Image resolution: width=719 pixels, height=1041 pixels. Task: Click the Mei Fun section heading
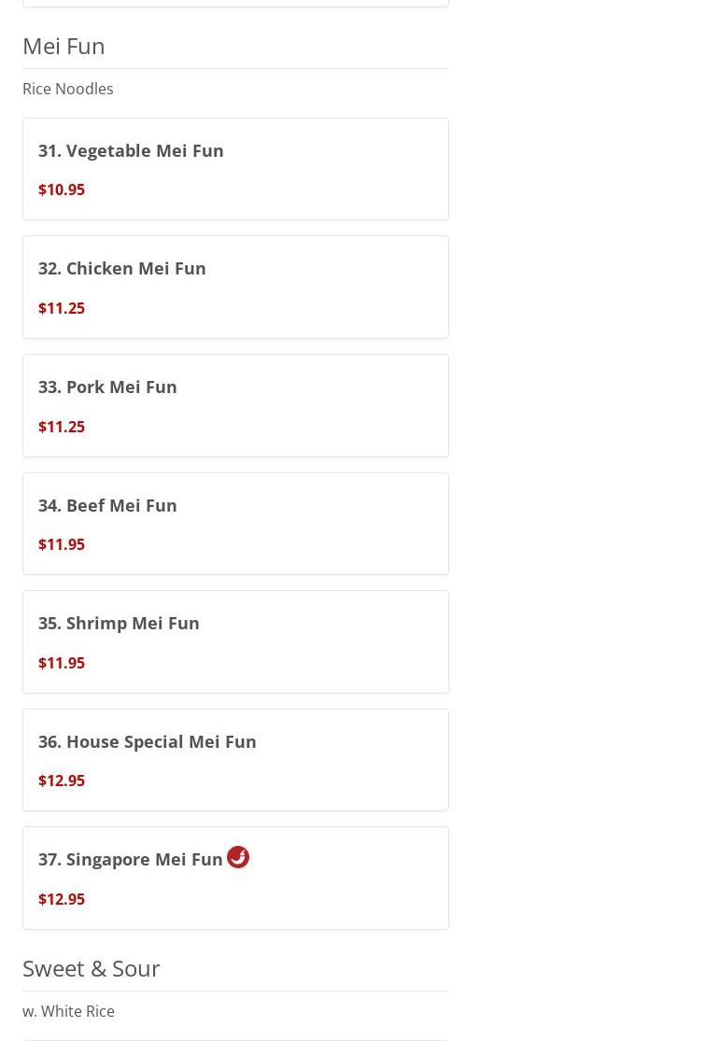pyautogui.click(x=63, y=46)
